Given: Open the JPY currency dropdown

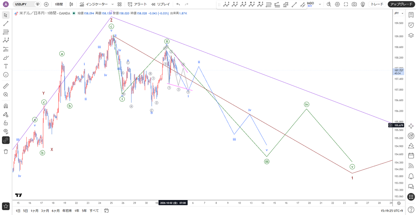Looking at the screenshot, I should [x=399, y=13].
